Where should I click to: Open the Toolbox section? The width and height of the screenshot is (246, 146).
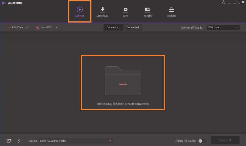click(x=171, y=12)
